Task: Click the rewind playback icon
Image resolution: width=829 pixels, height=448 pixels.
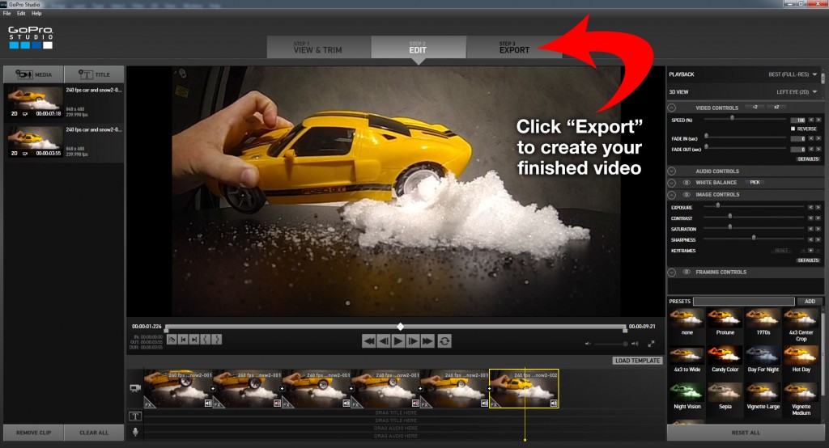Action: [369, 341]
